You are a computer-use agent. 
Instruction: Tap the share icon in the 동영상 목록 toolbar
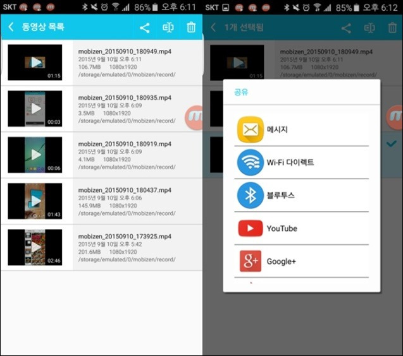(145, 28)
